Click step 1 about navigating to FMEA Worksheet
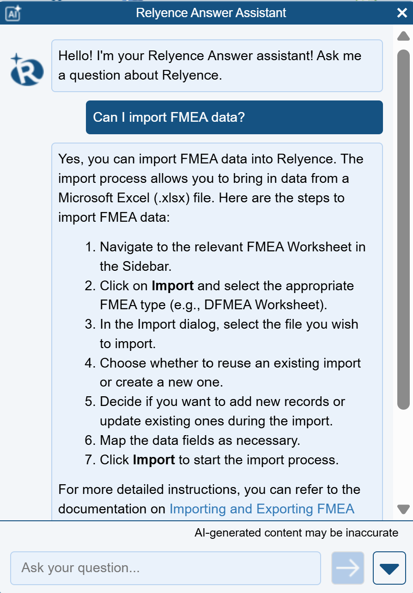 [x=232, y=256]
